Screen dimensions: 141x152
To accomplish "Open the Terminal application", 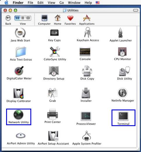I will point(123,116).
